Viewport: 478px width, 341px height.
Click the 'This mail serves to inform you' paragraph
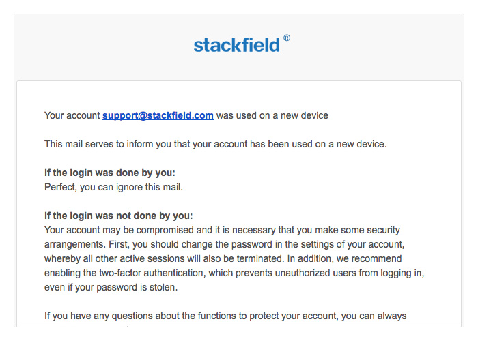[x=216, y=144]
